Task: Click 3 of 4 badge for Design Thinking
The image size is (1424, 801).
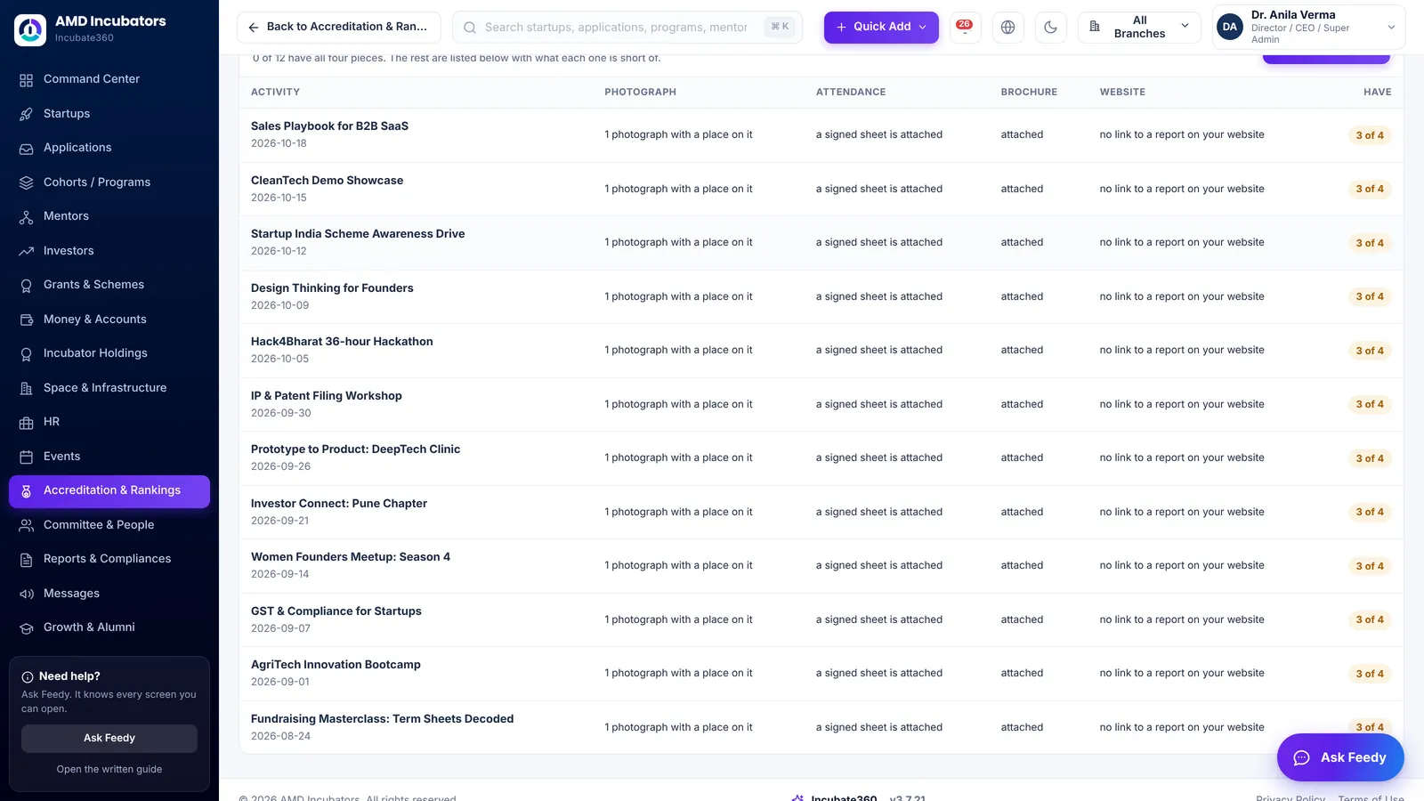Action: 1370,296
